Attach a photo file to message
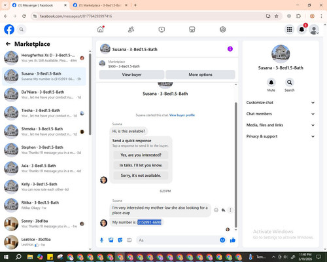This screenshot has height=262, width=327. click(111, 240)
